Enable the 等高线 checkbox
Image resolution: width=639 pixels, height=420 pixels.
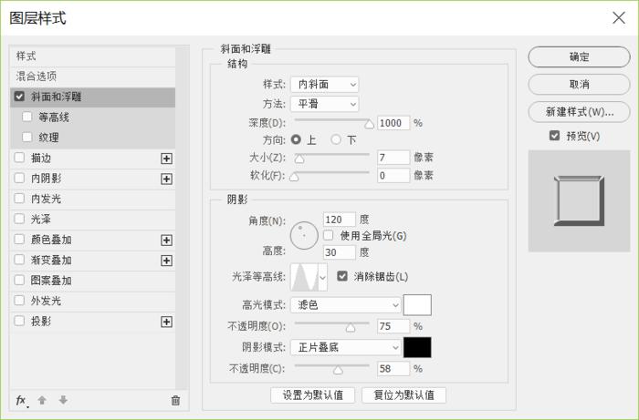tap(27, 117)
